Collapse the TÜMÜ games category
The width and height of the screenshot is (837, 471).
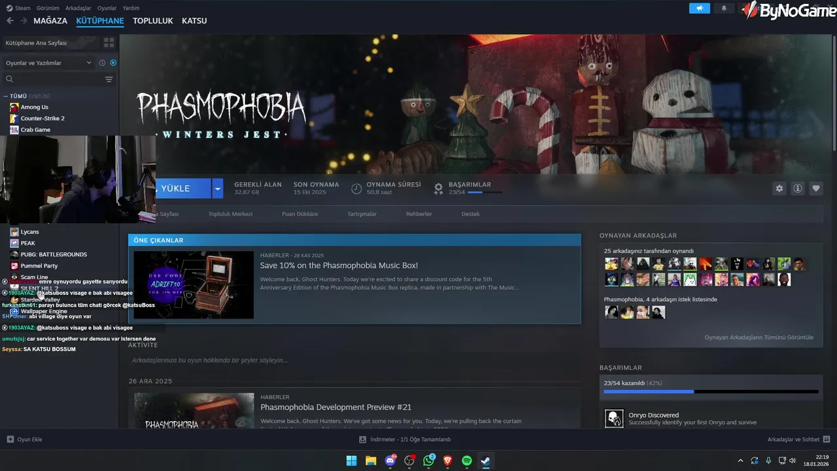click(x=6, y=96)
